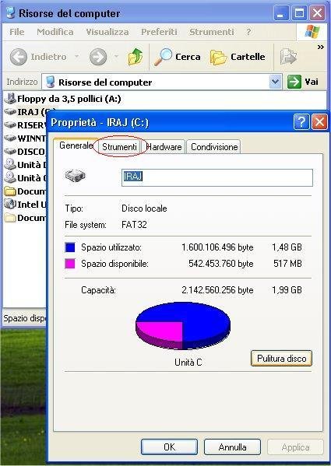Click the Indietro back arrow
Screen dimensions: 331x466
pyautogui.click(x=19, y=57)
